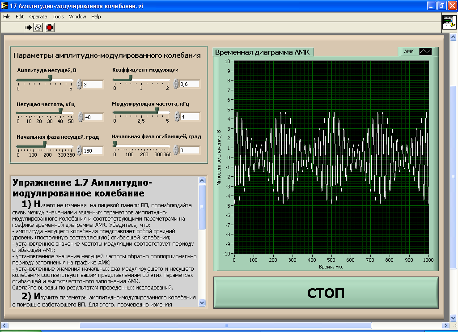Image resolution: width=458 pixels, height=332 pixels.
Task: Click the Амплитуда несущей stepper arrows
Action: point(80,84)
